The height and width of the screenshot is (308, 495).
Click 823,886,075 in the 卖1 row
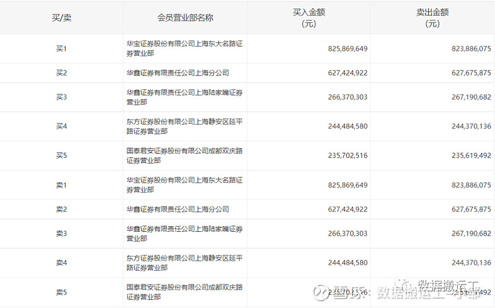click(x=471, y=185)
